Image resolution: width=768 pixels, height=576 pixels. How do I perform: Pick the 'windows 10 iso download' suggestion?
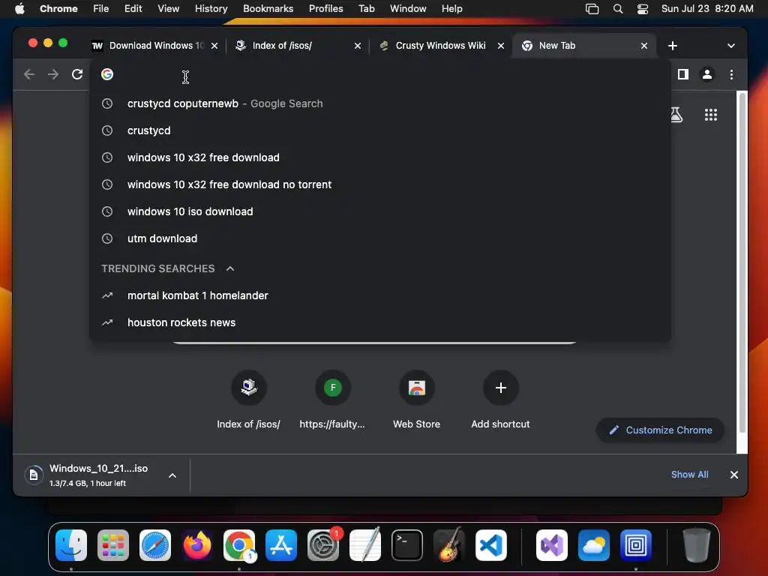point(379,211)
